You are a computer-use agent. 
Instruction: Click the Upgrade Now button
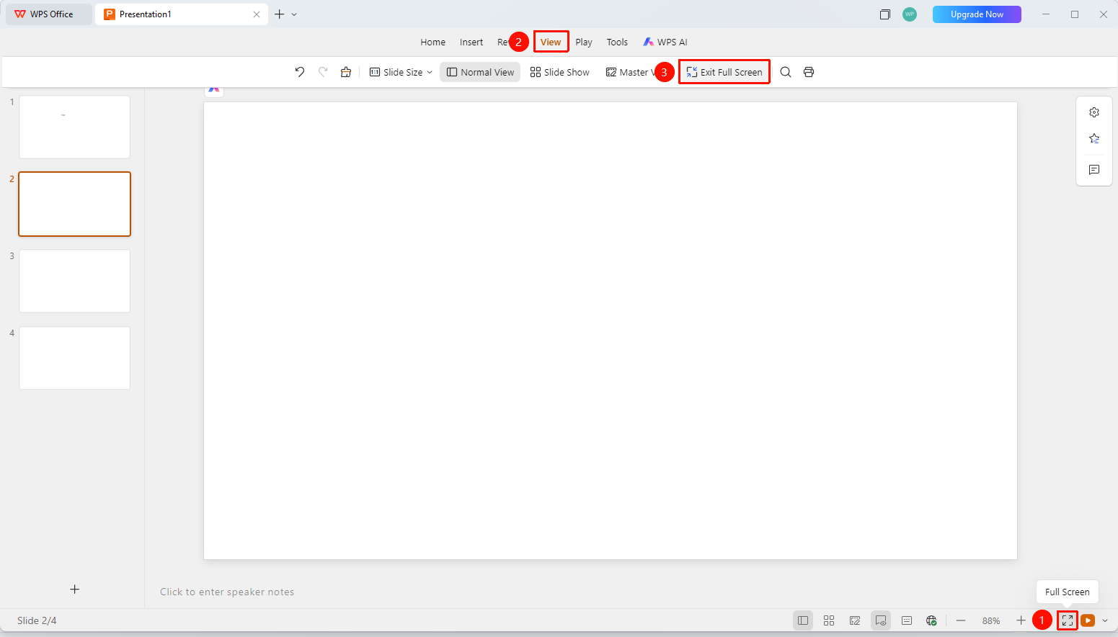point(977,14)
